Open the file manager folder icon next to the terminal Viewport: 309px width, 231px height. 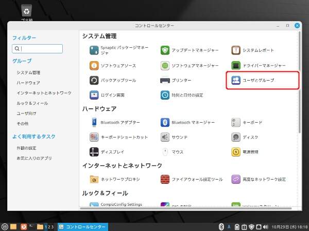click(40, 227)
